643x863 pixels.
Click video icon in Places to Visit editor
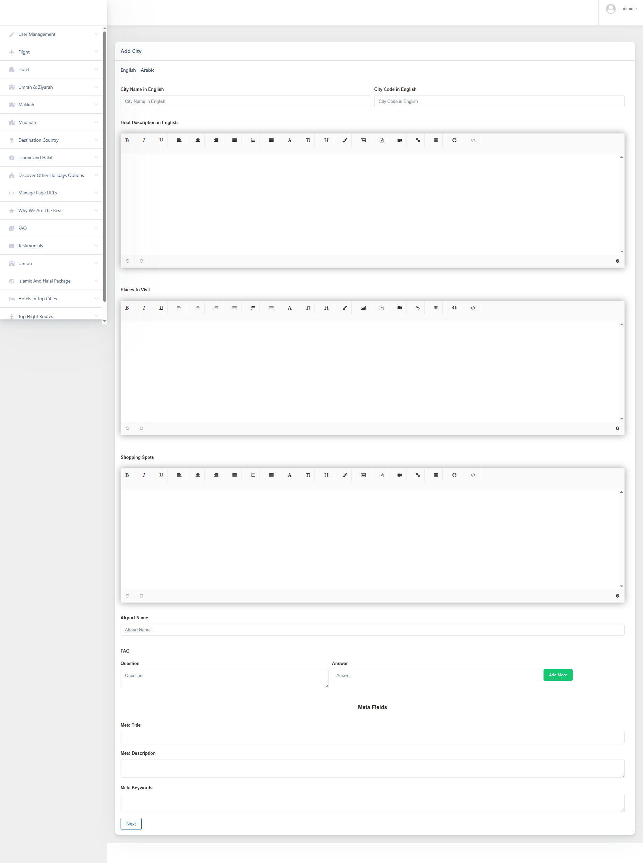[x=399, y=308]
